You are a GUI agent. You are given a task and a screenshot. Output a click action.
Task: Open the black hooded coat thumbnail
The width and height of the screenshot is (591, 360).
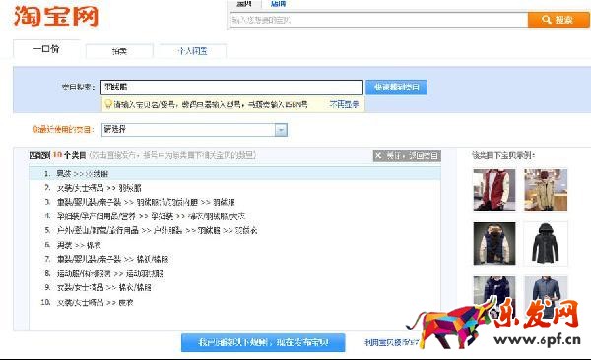(x=546, y=243)
